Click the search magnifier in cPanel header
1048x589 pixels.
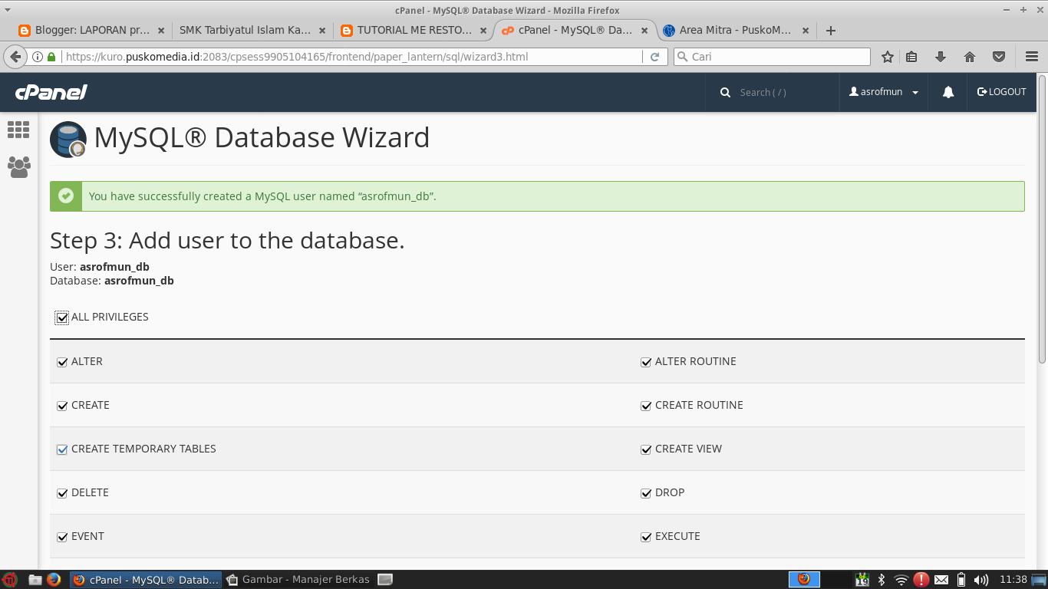pos(725,92)
